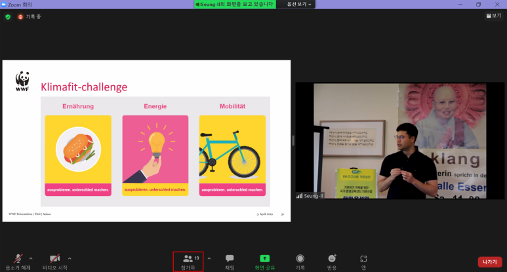This screenshot has width=507, height=272.
Task: Expand the caret next to participants
Action: (209, 258)
